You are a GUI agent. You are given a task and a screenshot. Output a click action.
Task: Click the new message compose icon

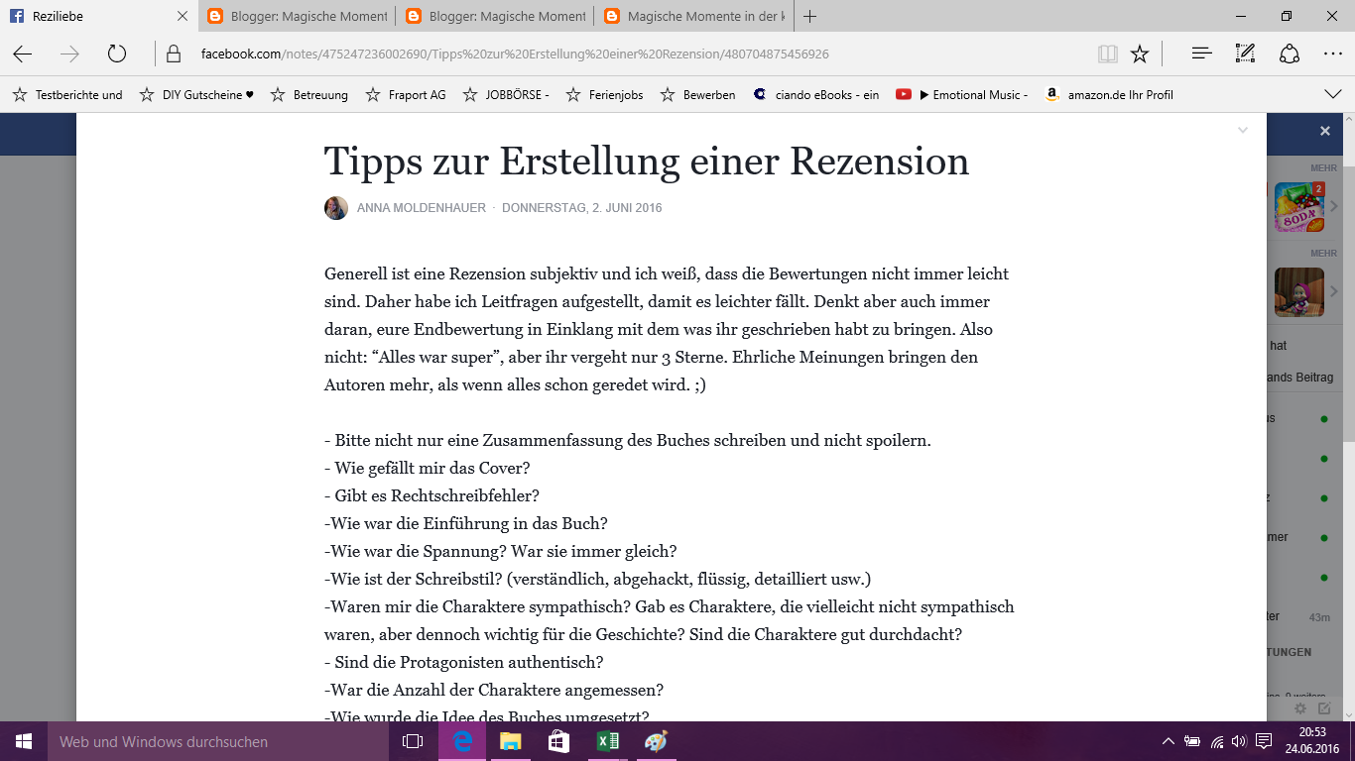pos(1324,708)
